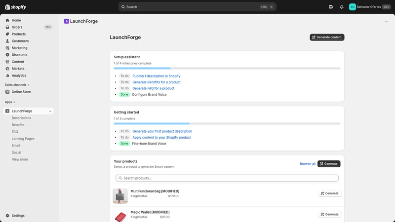Viewport: 395px width, 222px height.
Task: Click Apply content to your Shopify product
Action: [161, 138]
